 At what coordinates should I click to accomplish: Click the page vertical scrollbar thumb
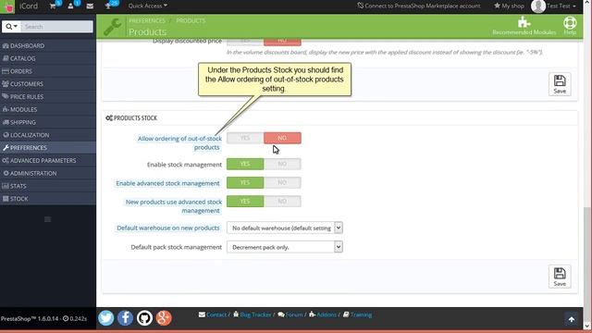[587, 263]
